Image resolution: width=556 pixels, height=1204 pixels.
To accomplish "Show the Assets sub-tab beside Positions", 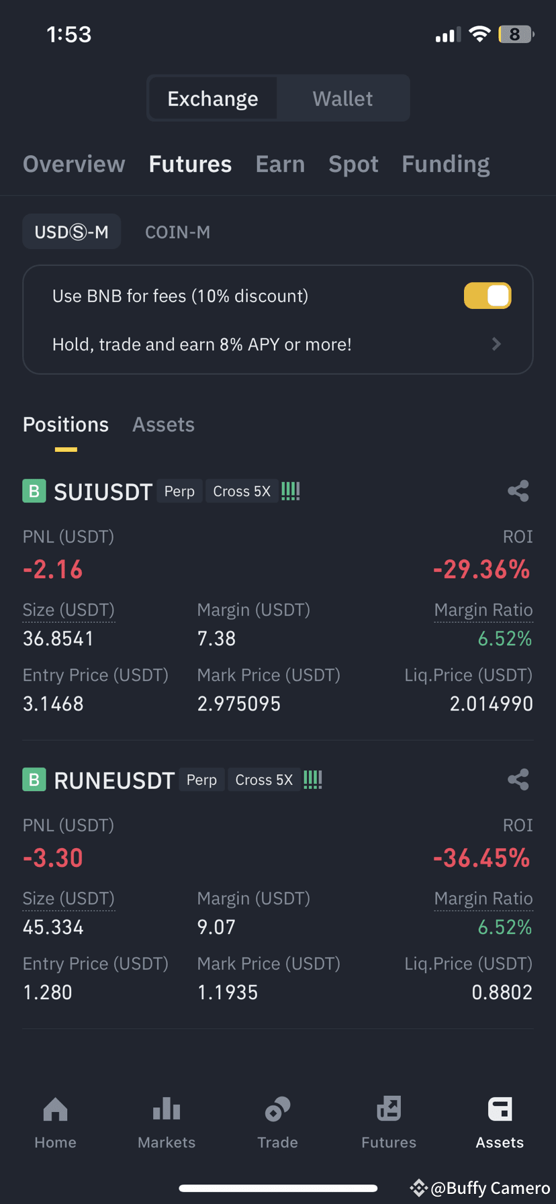I will point(163,425).
